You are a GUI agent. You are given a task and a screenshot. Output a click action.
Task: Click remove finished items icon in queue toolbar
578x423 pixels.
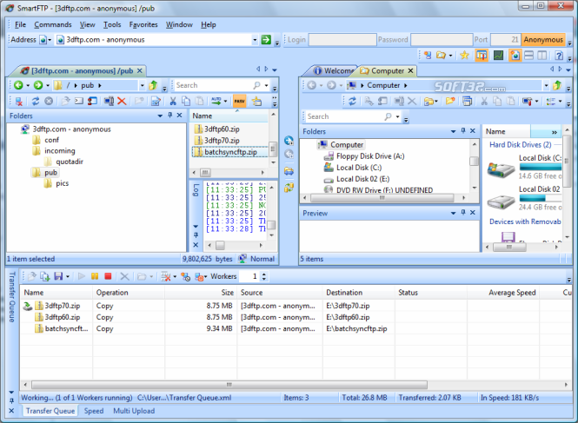[166, 276]
